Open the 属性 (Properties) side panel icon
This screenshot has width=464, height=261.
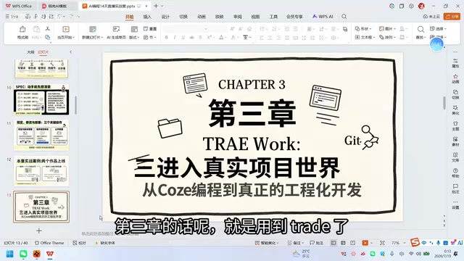[x=455, y=63]
